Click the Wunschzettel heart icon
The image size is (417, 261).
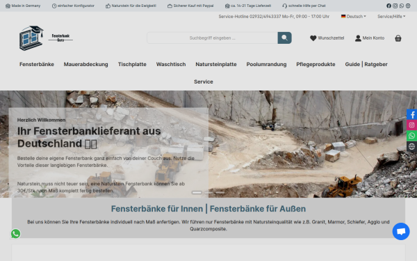click(x=313, y=38)
